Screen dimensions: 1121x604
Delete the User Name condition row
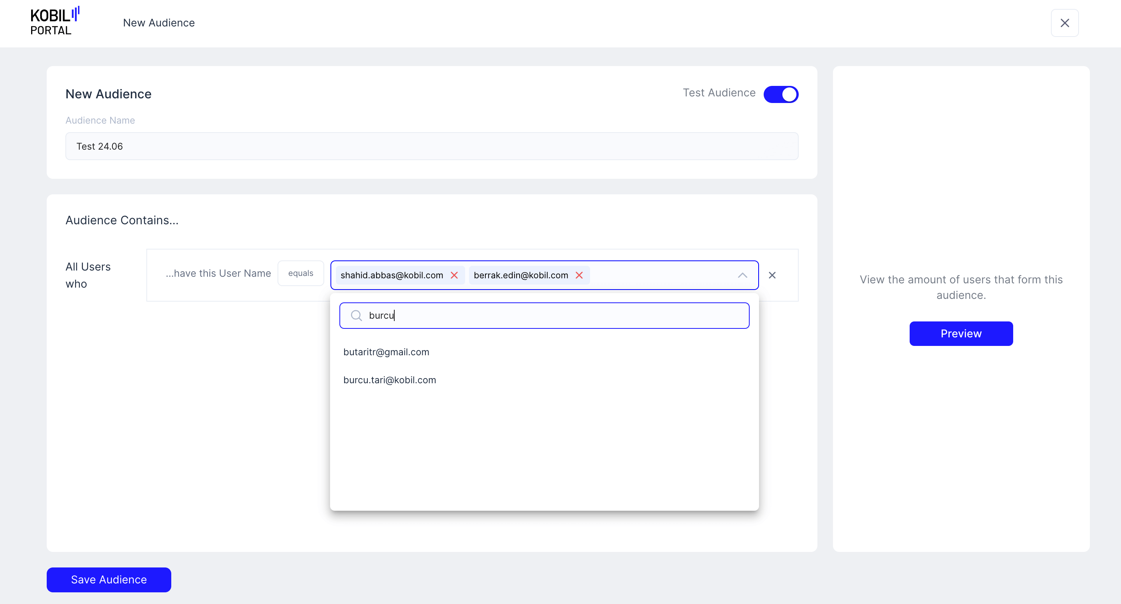772,275
